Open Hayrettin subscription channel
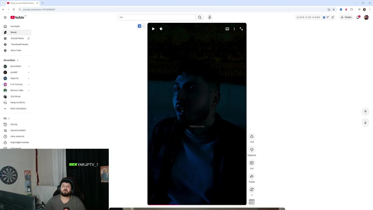373x210 pixels. pyautogui.click(x=17, y=78)
